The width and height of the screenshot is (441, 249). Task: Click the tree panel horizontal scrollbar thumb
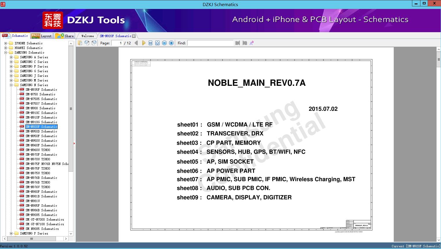[32, 239]
